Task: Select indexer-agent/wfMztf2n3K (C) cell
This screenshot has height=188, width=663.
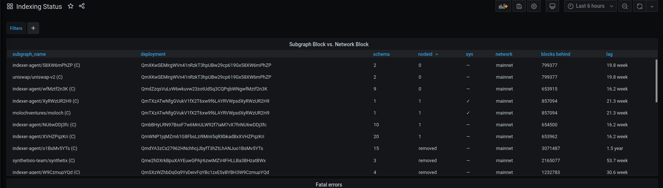Action: [44, 89]
